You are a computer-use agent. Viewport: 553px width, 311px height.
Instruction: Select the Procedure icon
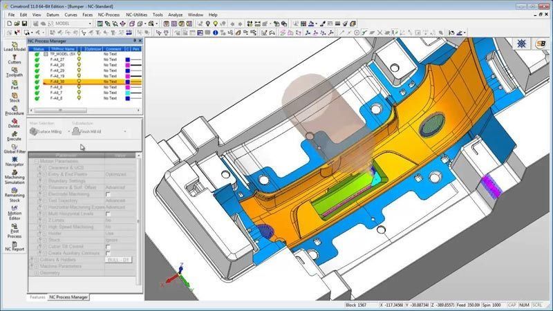click(x=14, y=107)
